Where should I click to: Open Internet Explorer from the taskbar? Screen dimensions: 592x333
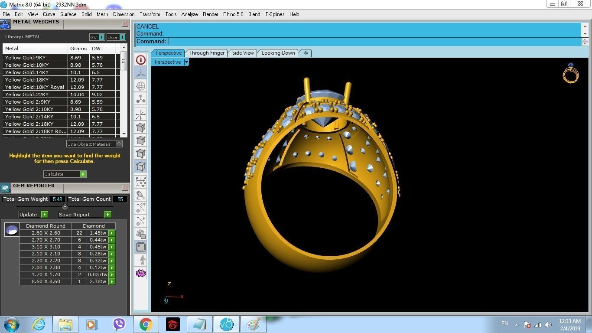click(x=39, y=324)
